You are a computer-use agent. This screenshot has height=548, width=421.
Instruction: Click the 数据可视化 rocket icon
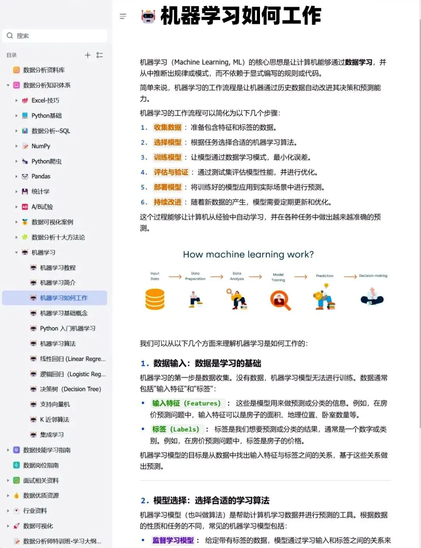pyautogui.click(x=16, y=526)
